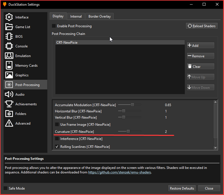This screenshot has height=195, width=224.
Task: Click the Curvature slider handle
Action: (x=128, y=131)
